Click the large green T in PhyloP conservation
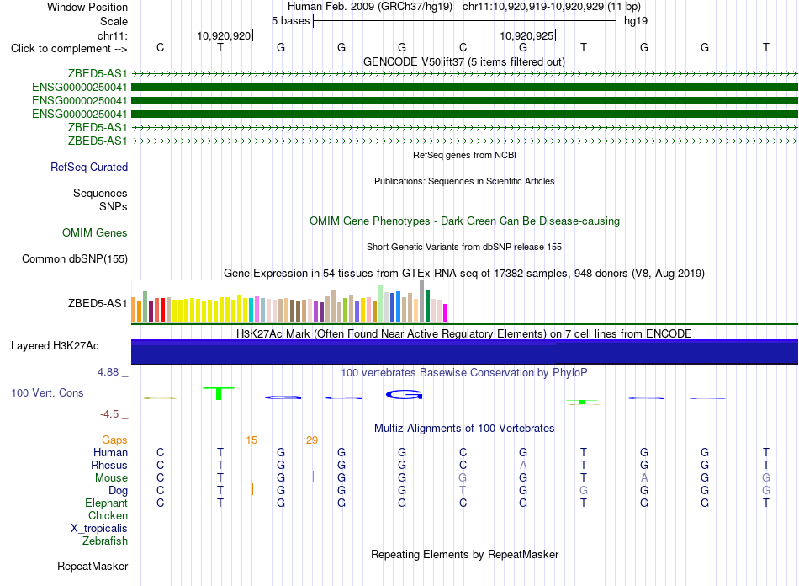799x586 pixels. [219, 393]
